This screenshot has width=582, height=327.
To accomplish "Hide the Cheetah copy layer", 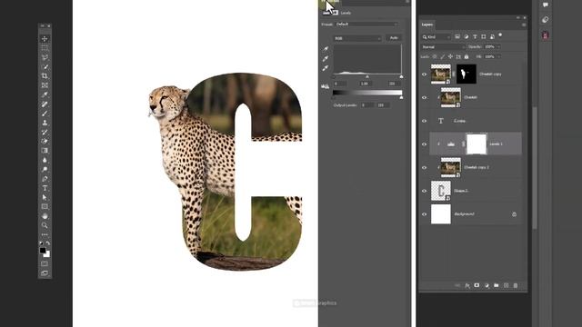I will 425,74.
